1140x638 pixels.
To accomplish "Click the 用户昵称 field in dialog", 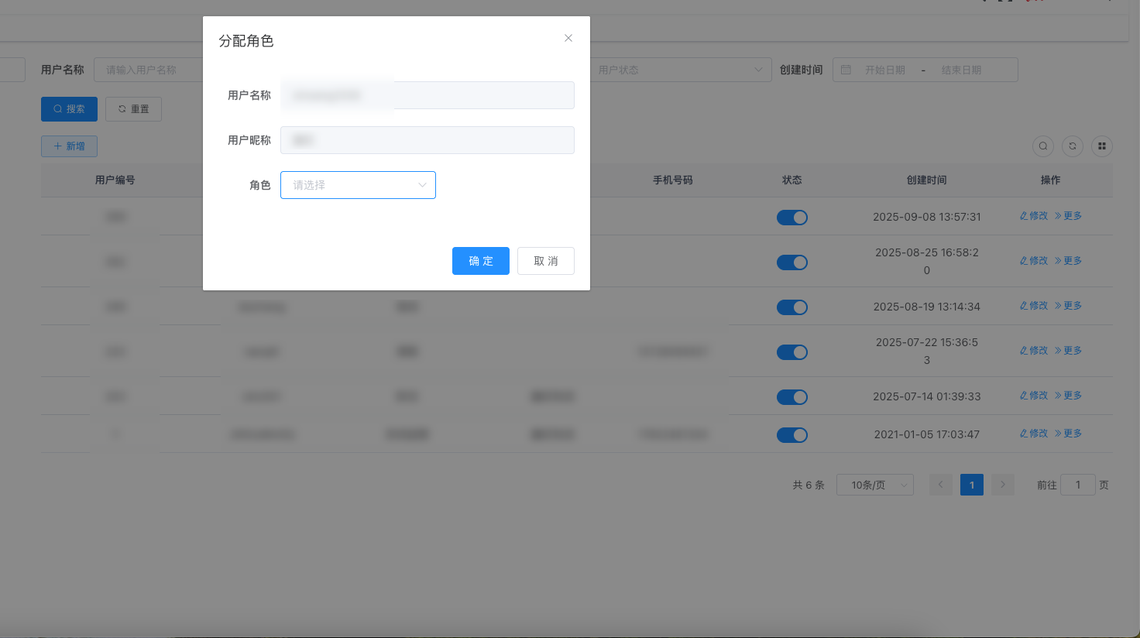I will [428, 140].
